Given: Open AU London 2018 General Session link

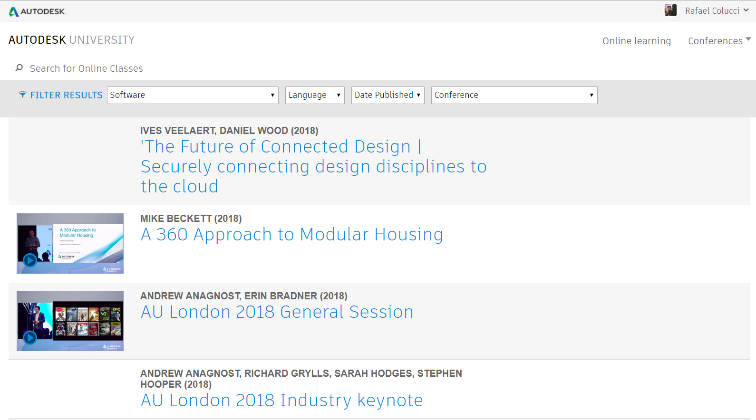Looking at the screenshot, I should pyautogui.click(x=277, y=312).
